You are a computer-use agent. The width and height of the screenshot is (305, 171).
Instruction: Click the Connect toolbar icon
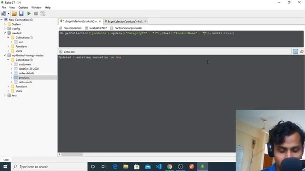click(x=3, y=13)
